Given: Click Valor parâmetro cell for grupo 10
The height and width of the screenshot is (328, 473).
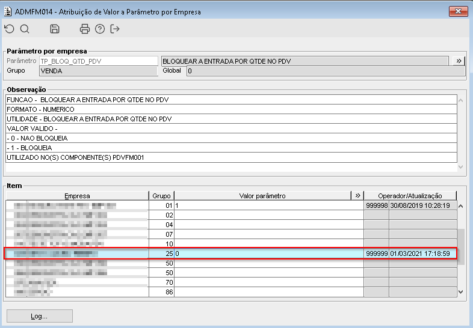Looking at the screenshot, I should tap(269, 244).
